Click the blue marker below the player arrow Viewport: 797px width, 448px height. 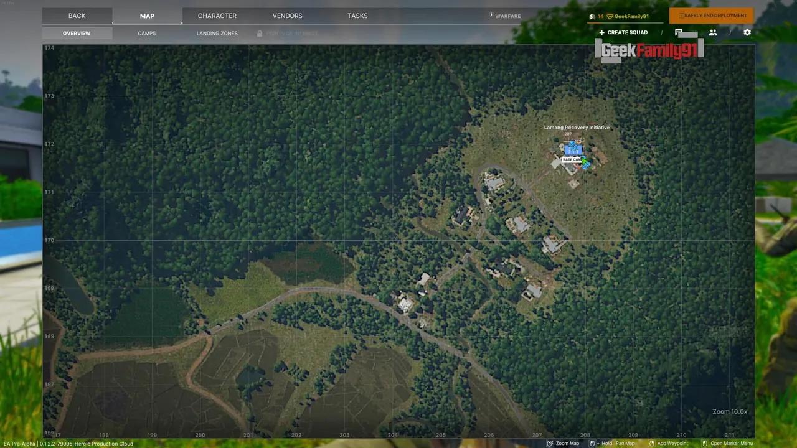point(585,166)
